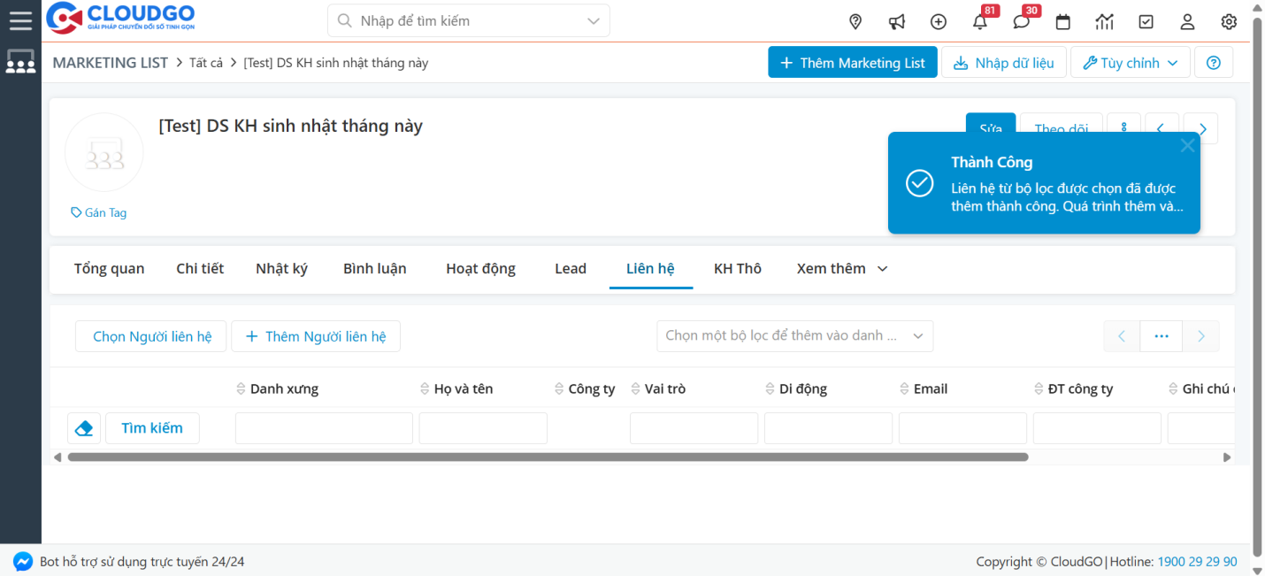
Task: Click the Thêm Marketing List button
Action: click(x=852, y=62)
